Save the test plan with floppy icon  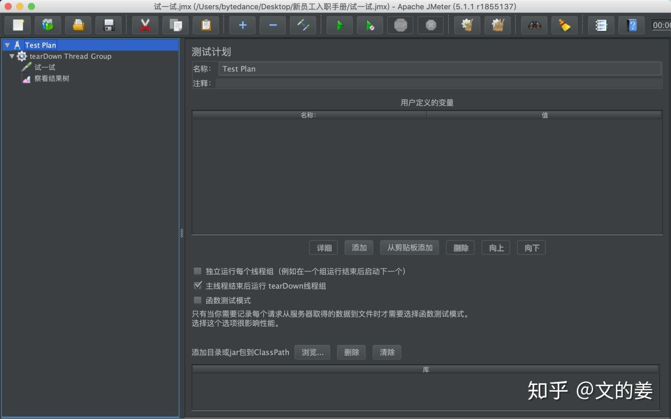(109, 25)
